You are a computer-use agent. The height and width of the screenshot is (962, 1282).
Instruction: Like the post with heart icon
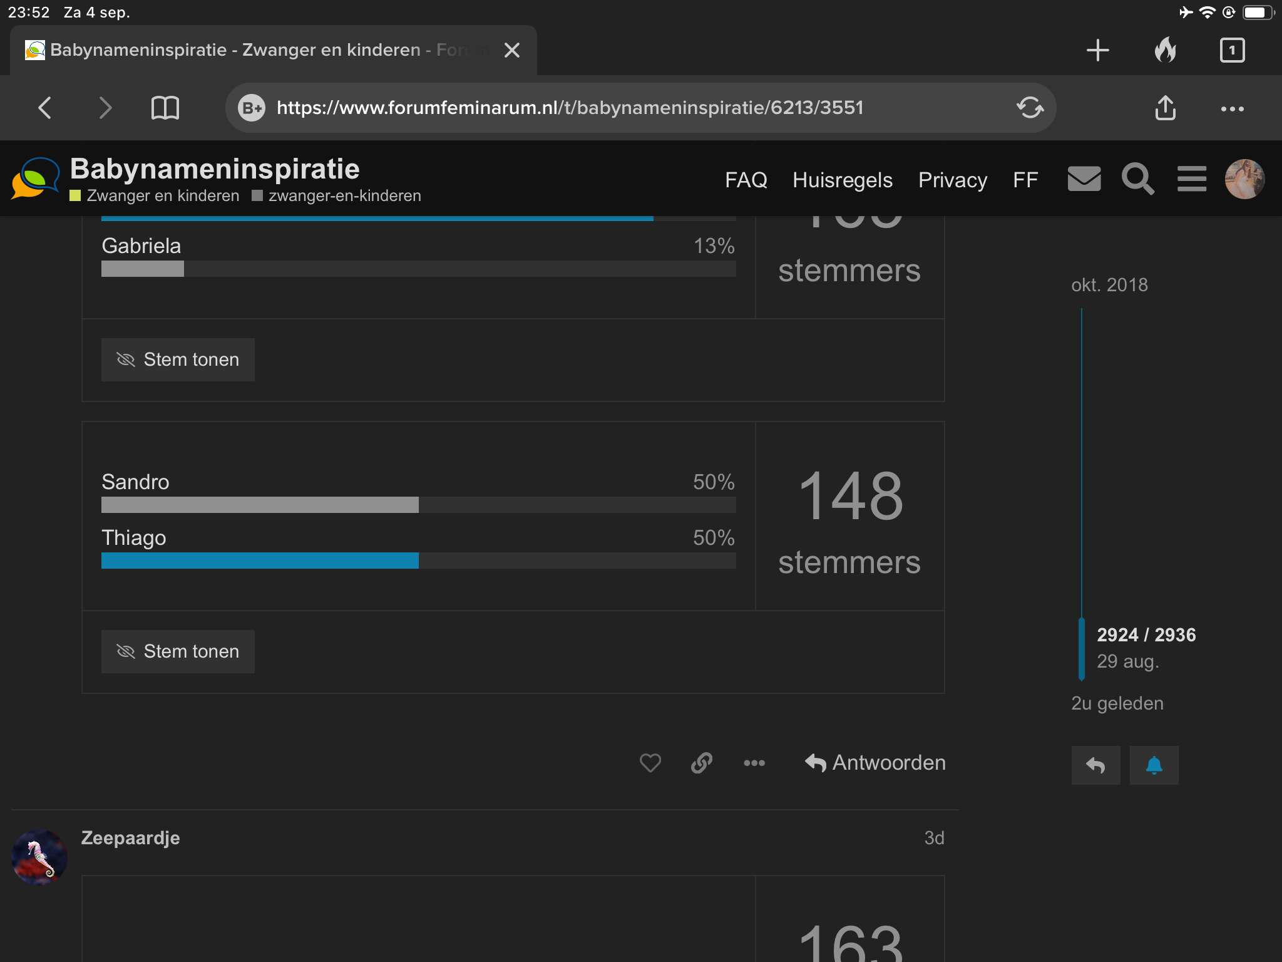[x=650, y=763]
